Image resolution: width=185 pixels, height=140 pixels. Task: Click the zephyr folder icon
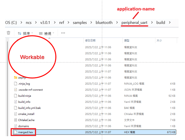(15, 78)
